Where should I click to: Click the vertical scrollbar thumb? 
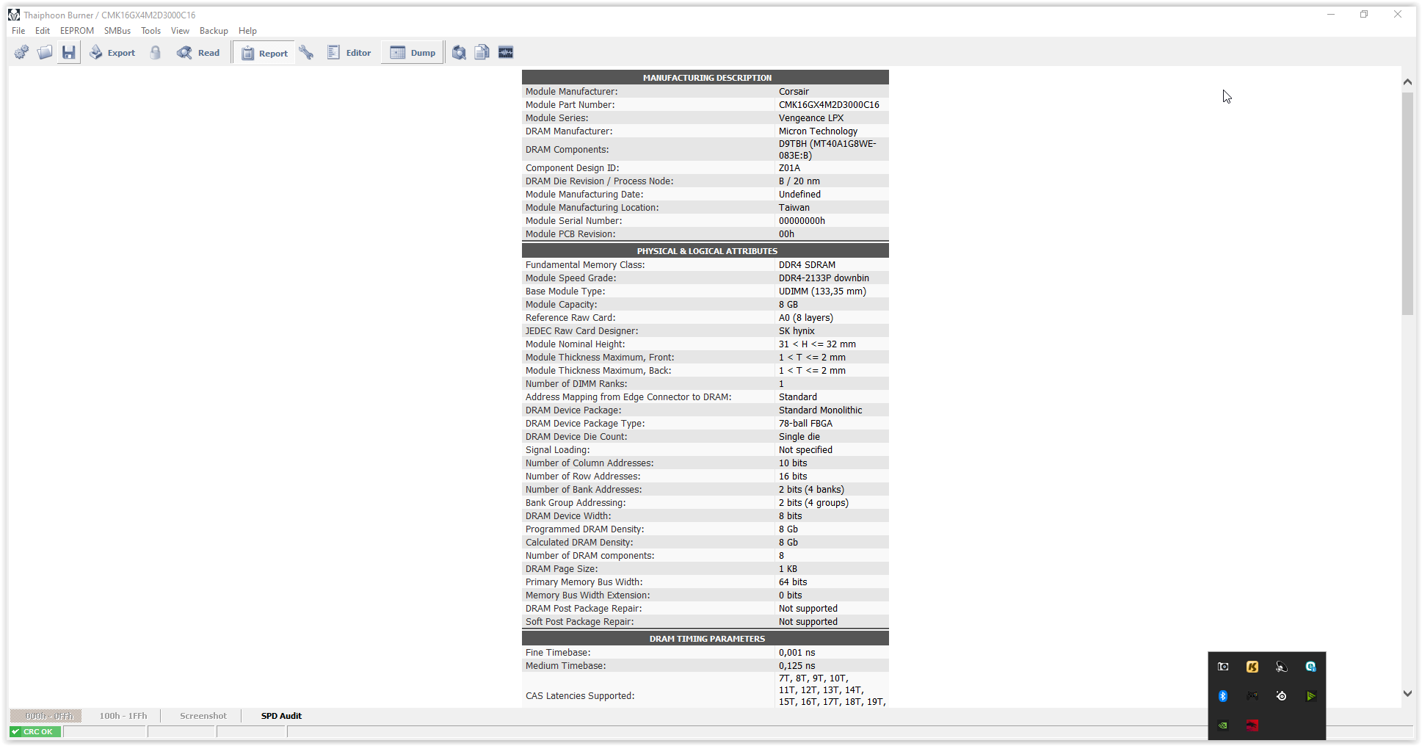tap(1407, 203)
